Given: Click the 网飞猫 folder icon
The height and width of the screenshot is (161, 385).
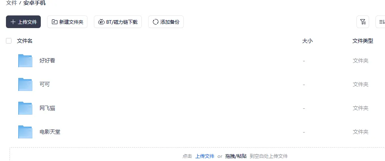Looking at the screenshot, I should [x=25, y=108].
